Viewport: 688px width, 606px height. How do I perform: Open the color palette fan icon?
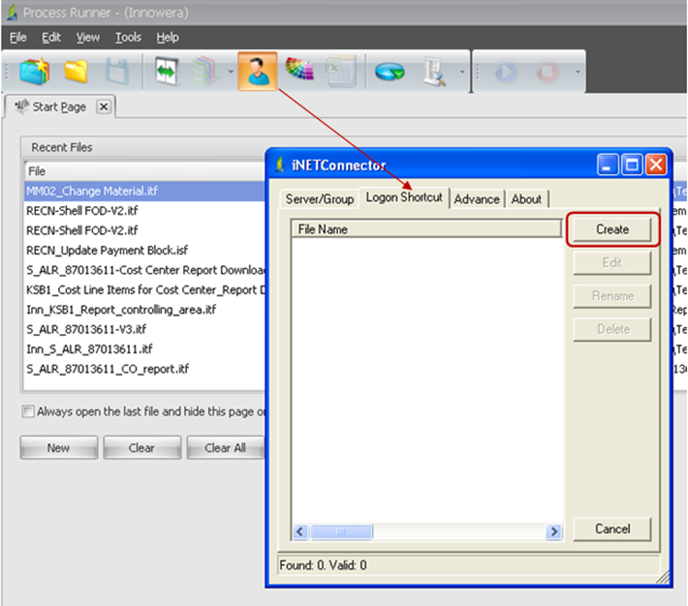pos(300,71)
